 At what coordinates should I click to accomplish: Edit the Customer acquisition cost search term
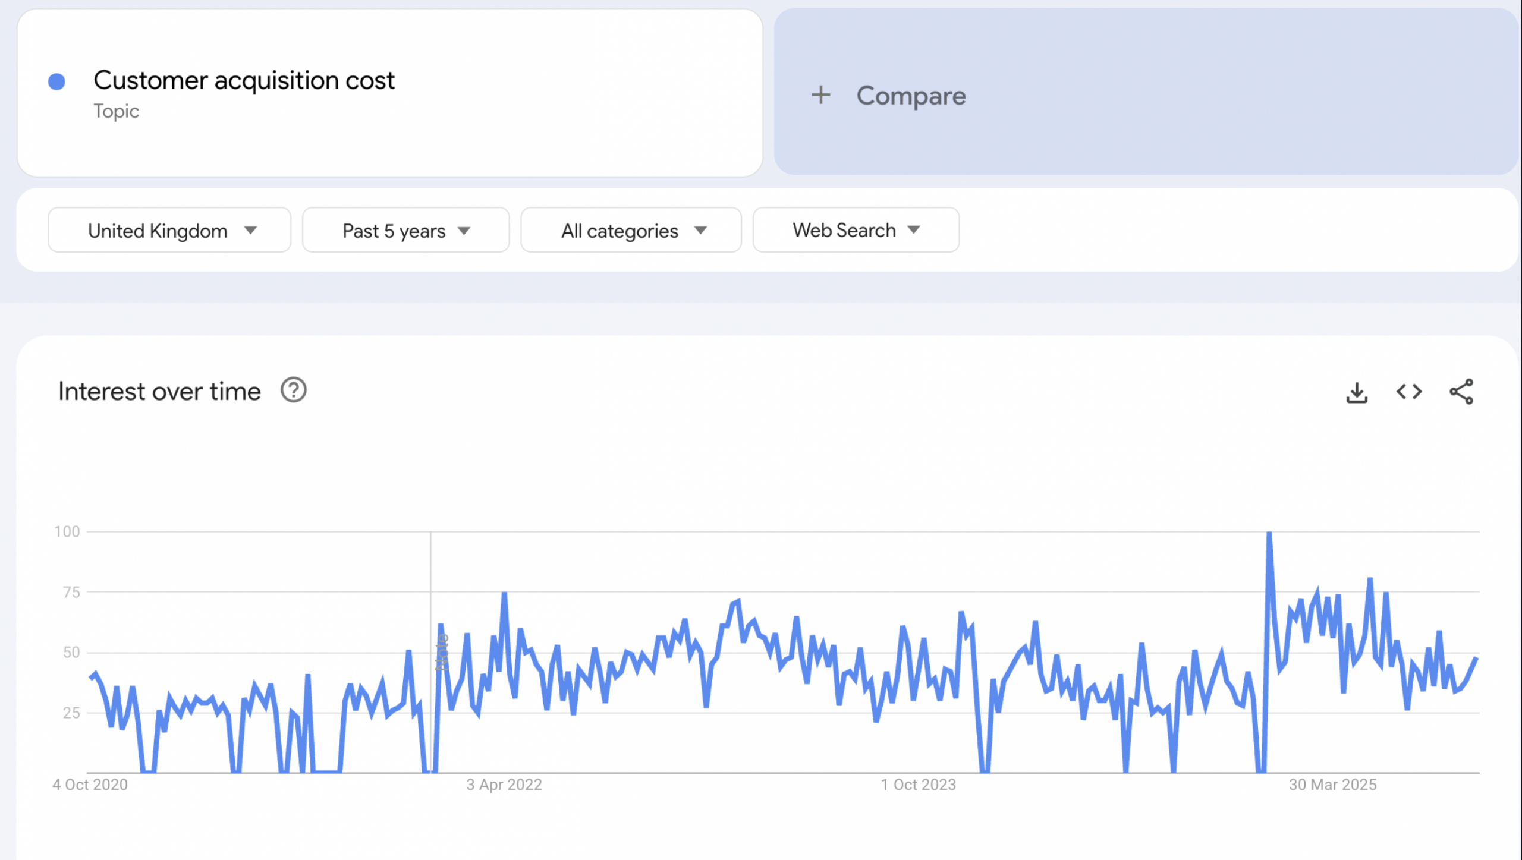coord(244,80)
